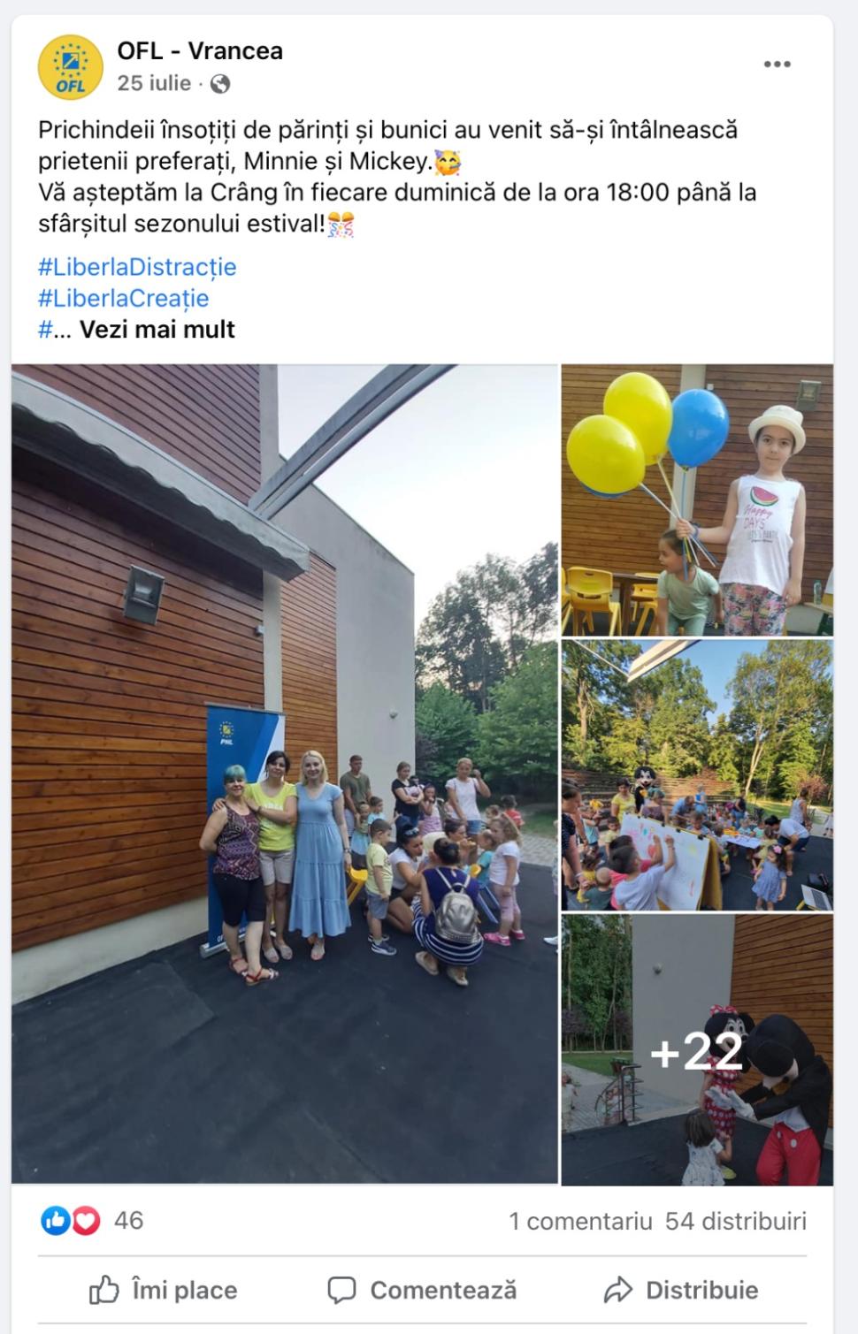This screenshot has height=1334, width=858.
Task: Open the +22 more photos thumbnail
Action: click(x=697, y=1050)
